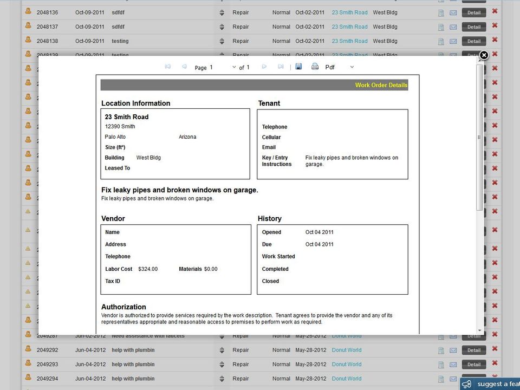
Task: Delete work order 2049292 with red X
Action: coord(495,348)
